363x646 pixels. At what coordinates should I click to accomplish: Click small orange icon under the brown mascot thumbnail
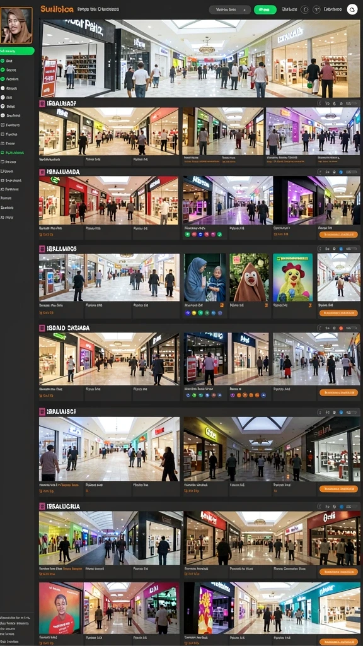click(267, 305)
